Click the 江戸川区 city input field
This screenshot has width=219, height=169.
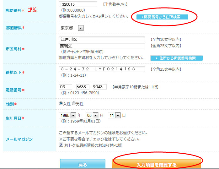pos(102,40)
